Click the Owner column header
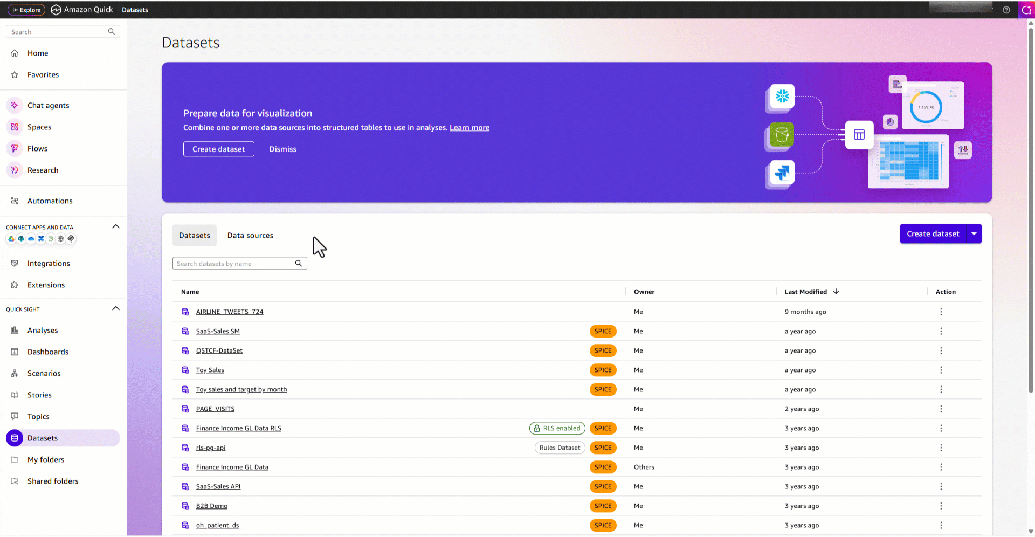The image size is (1035, 537). pyautogui.click(x=644, y=292)
